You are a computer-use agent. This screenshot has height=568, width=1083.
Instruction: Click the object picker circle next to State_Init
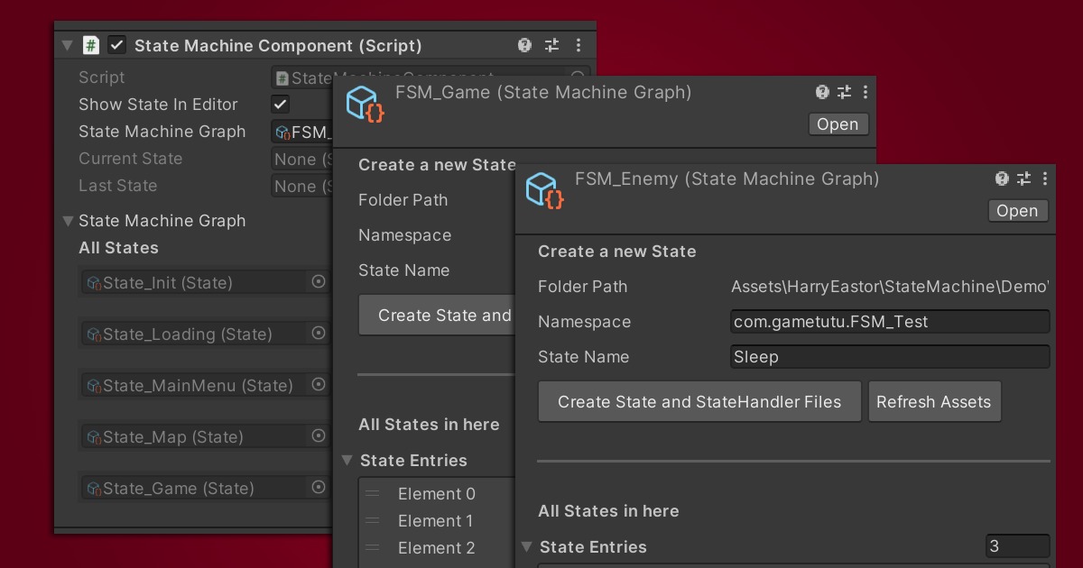pyautogui.click(x=318, y=282)
